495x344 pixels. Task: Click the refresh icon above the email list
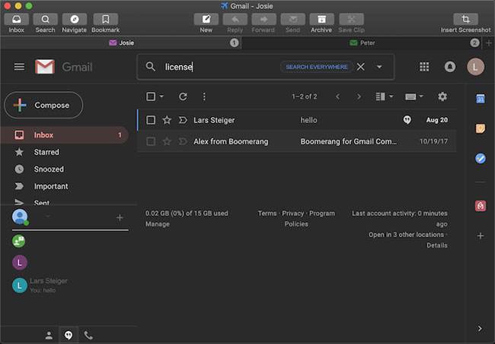pyautogui.click(x=183, y=96)
